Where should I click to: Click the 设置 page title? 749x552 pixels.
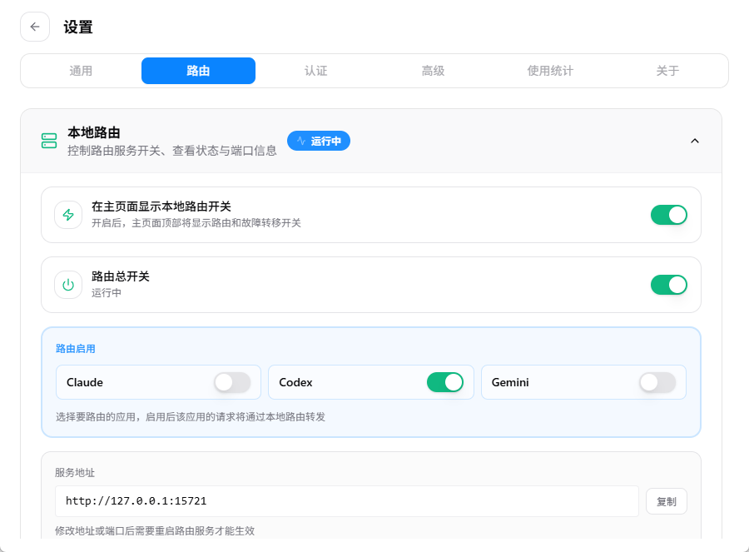[78, 27]
